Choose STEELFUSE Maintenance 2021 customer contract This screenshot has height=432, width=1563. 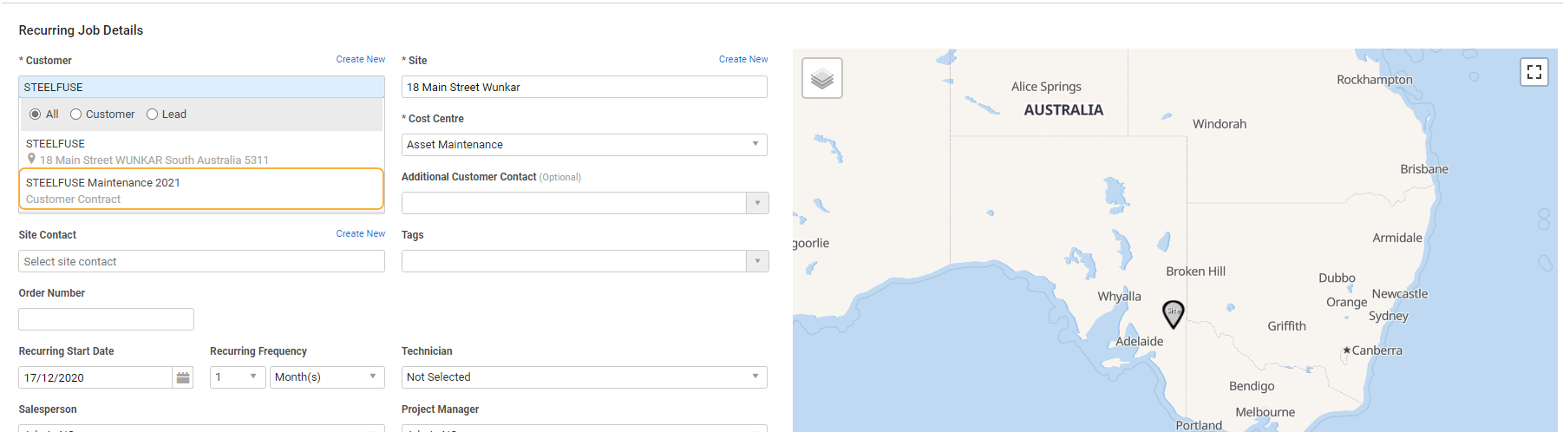click(x=201, y=190)
